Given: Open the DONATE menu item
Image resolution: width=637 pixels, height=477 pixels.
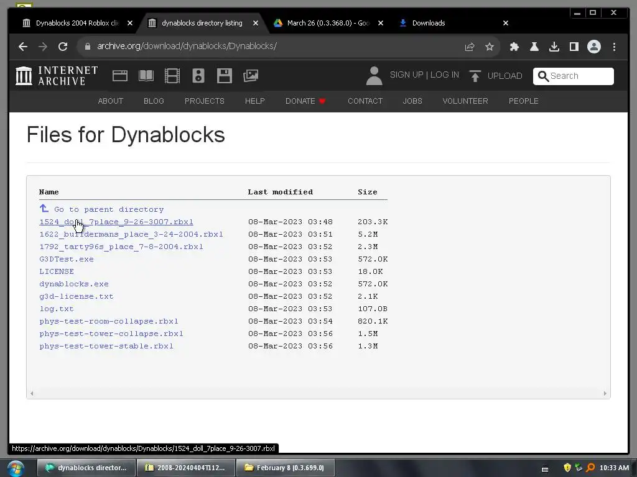Looking at the screenshot, I should 305,101.
